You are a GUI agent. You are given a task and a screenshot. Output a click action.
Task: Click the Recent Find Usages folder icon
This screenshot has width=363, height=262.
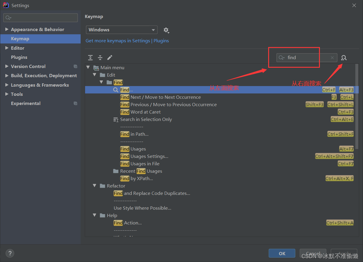click(x=116, y=171)
